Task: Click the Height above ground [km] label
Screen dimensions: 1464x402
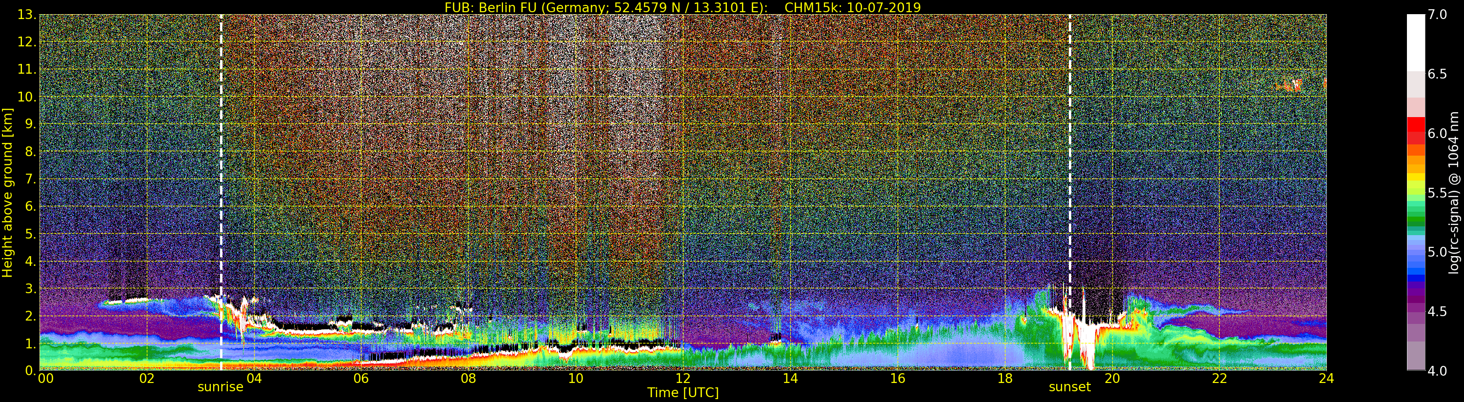Action: tap(7, 192)
